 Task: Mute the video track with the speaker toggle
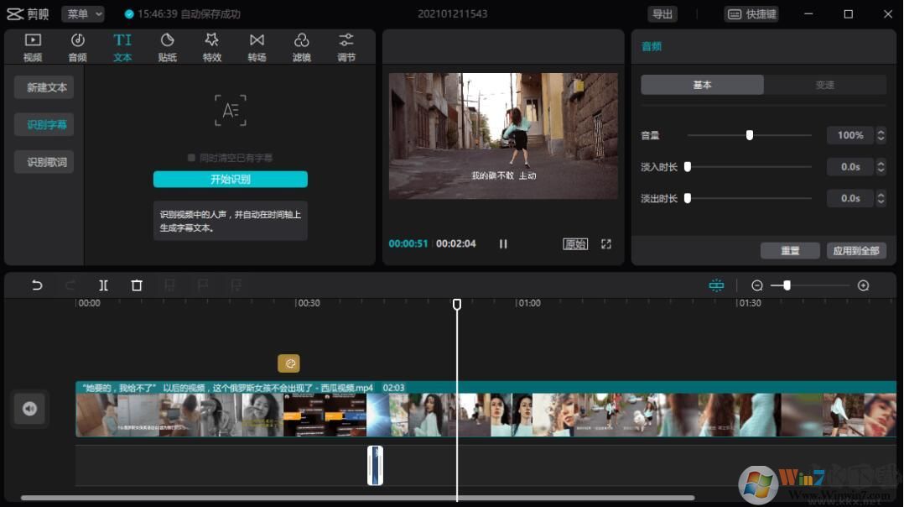[29, 408]
